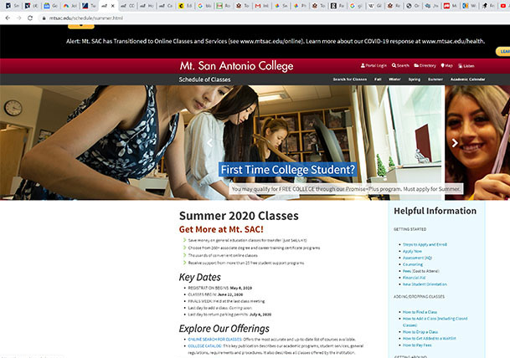Open the Financial Aid link
This screenshot has height=358, width=510.
point(414,278)
